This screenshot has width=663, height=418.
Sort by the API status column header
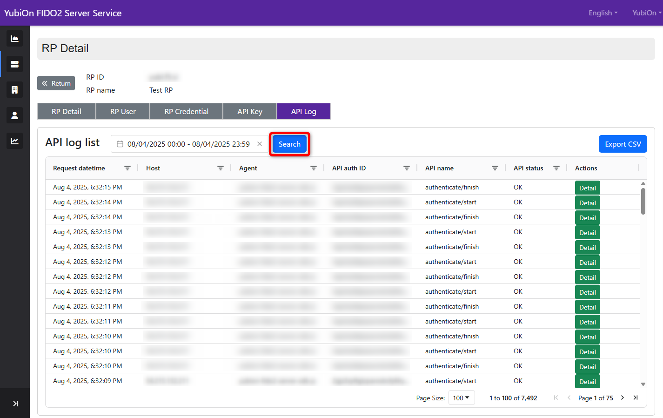pos(529,168)
